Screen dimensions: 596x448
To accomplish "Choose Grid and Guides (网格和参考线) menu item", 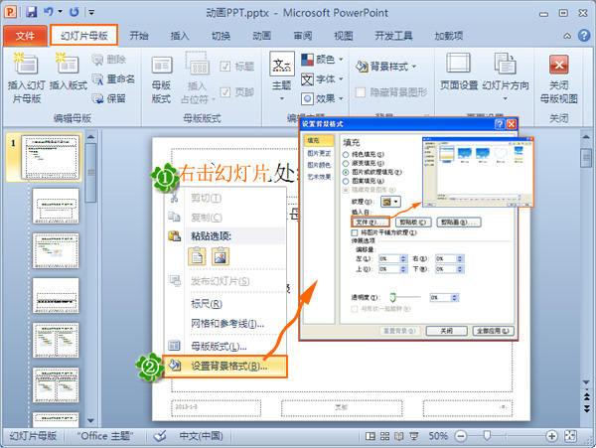I will point(227,324).
